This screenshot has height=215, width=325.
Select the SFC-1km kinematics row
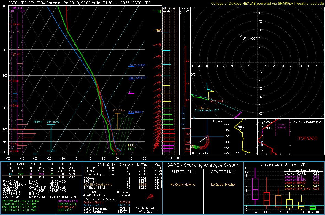(123, 168)
